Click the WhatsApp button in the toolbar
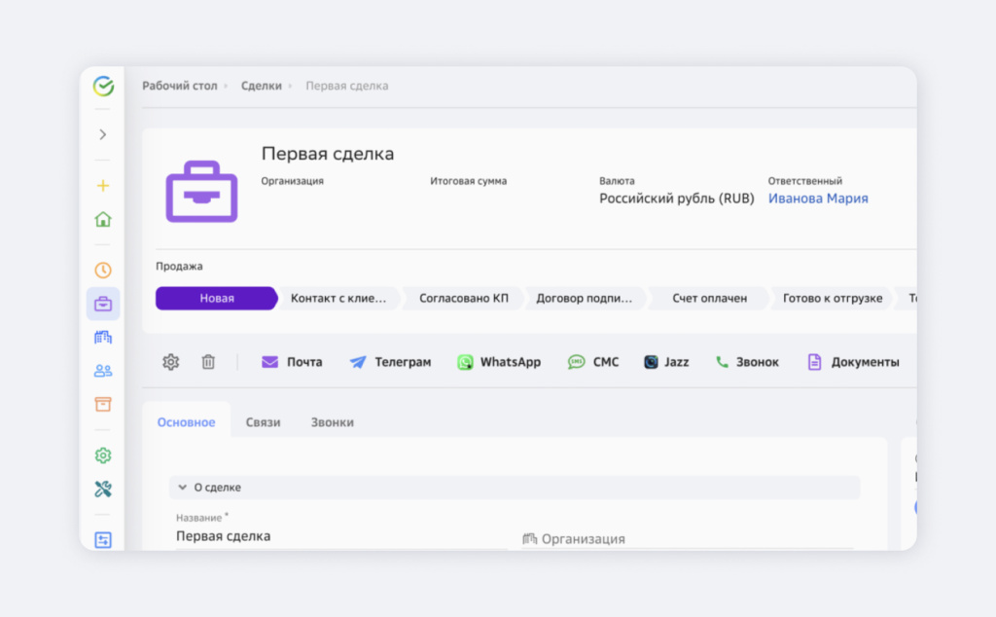This screenshot has height=617, width=996. pos(499,362)
